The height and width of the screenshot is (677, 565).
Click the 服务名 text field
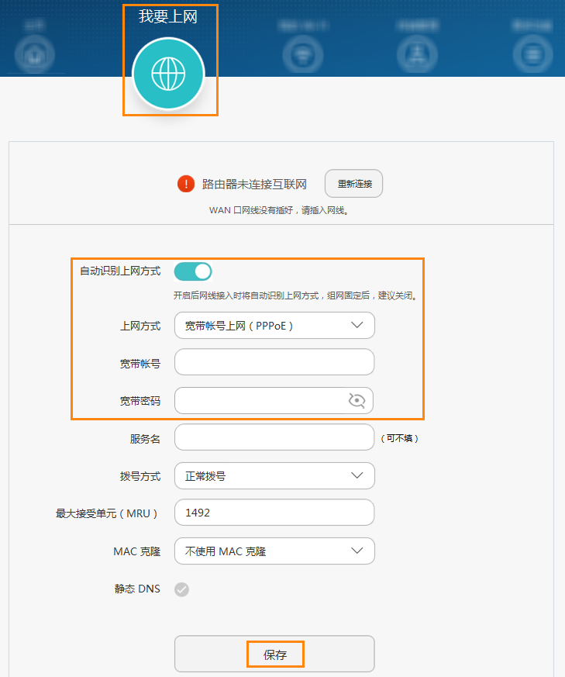click(x=274, y=438)
